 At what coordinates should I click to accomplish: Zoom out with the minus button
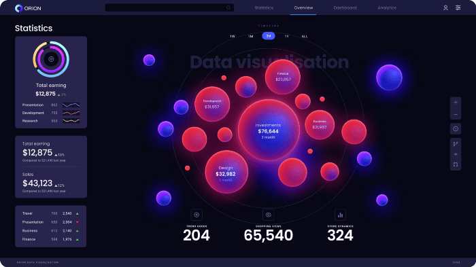coord(456,114)
